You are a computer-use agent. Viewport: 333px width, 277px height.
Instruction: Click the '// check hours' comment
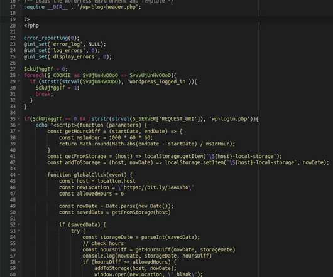tap(103, 243)
